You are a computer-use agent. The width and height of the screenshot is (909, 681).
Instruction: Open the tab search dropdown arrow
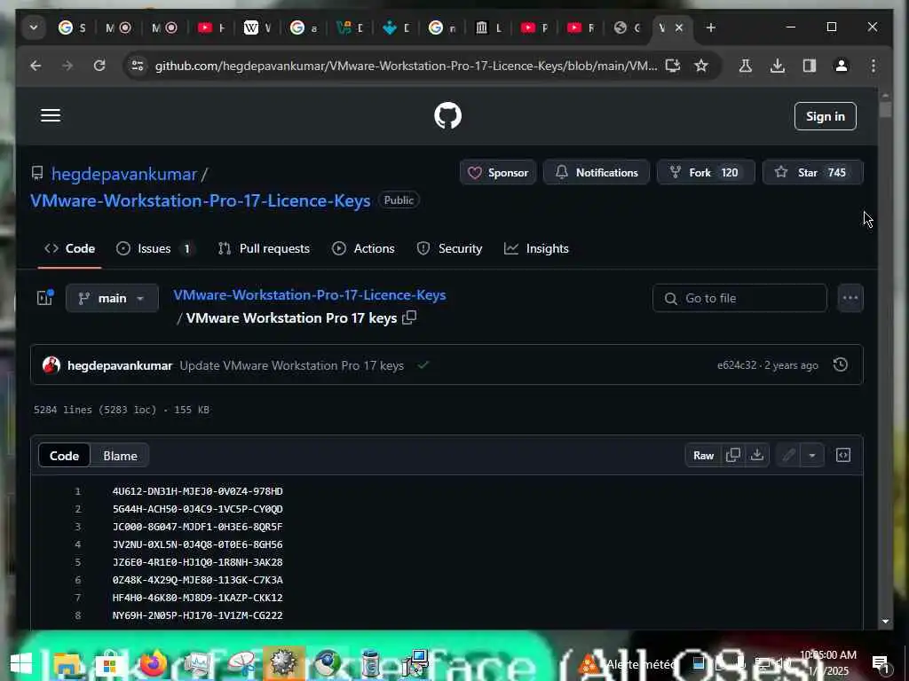tap(34, 27)
